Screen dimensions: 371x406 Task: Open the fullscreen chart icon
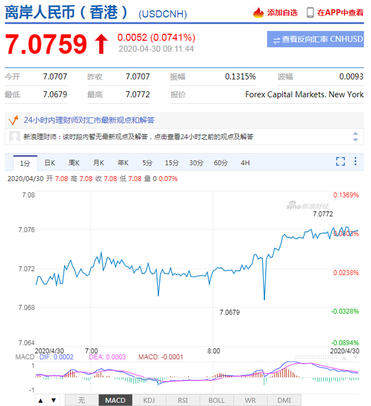[x=340, y=161]
